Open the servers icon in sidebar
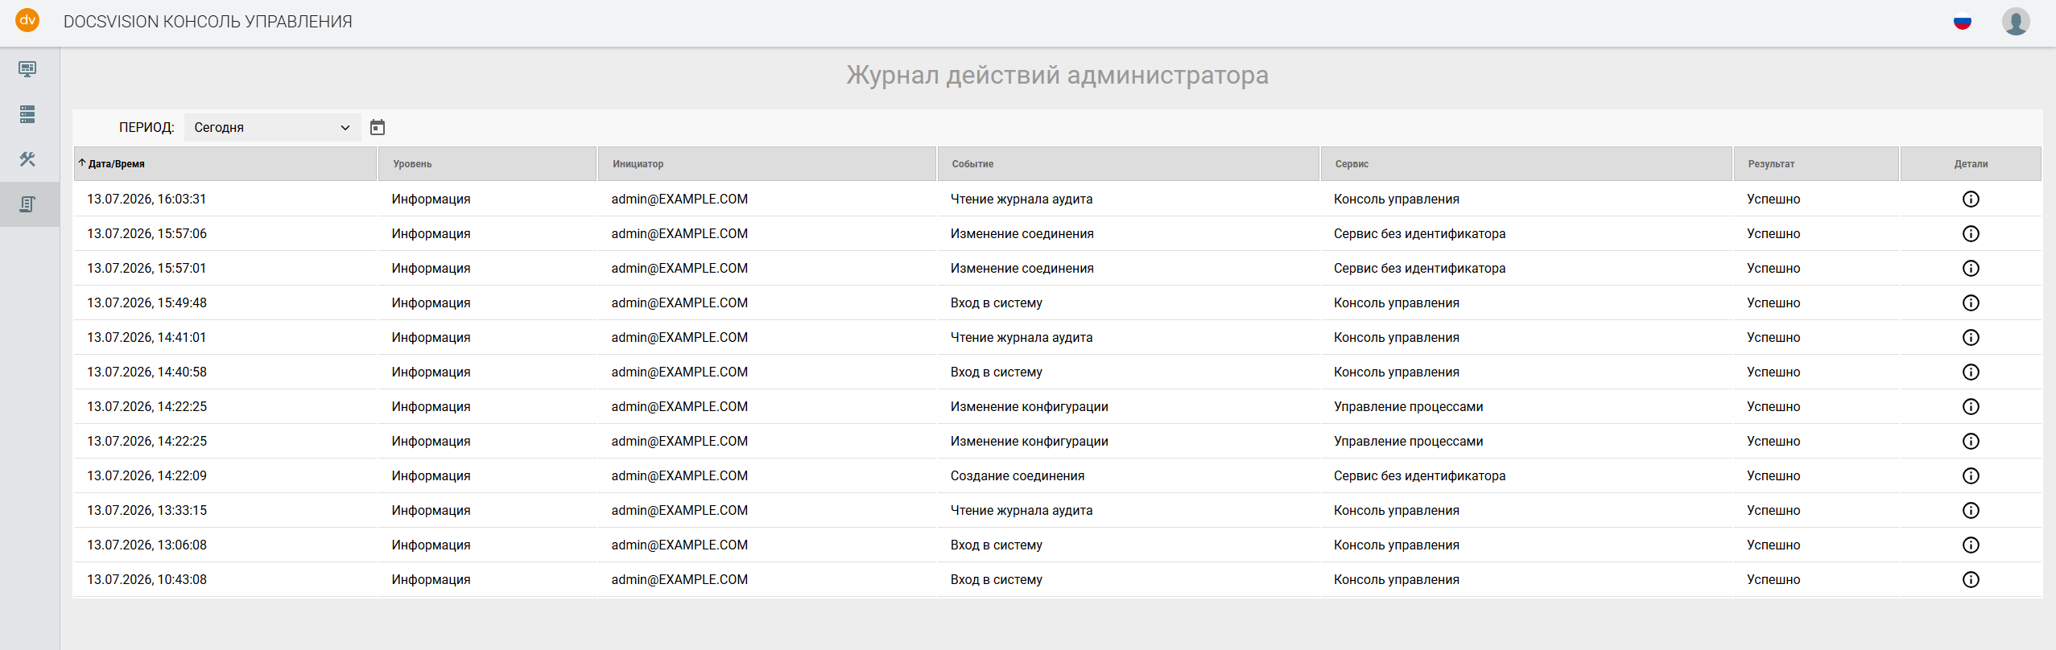This screenshot has width=2056, height=650. click(27, 114)
